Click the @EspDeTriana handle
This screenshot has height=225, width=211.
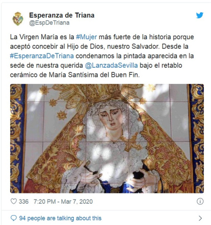49,23
